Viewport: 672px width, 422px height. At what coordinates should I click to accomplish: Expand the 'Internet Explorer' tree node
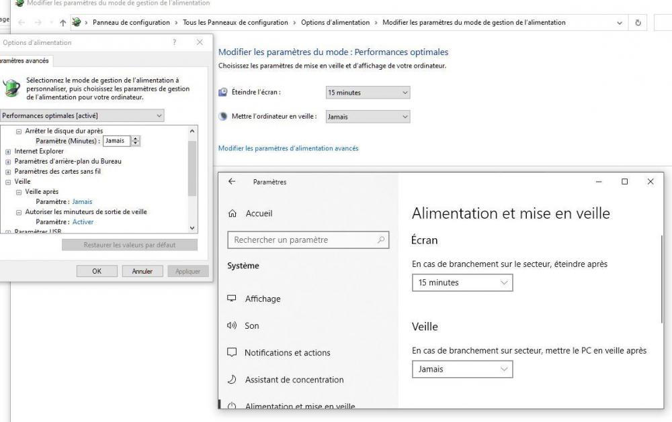(x=7, y=152)
